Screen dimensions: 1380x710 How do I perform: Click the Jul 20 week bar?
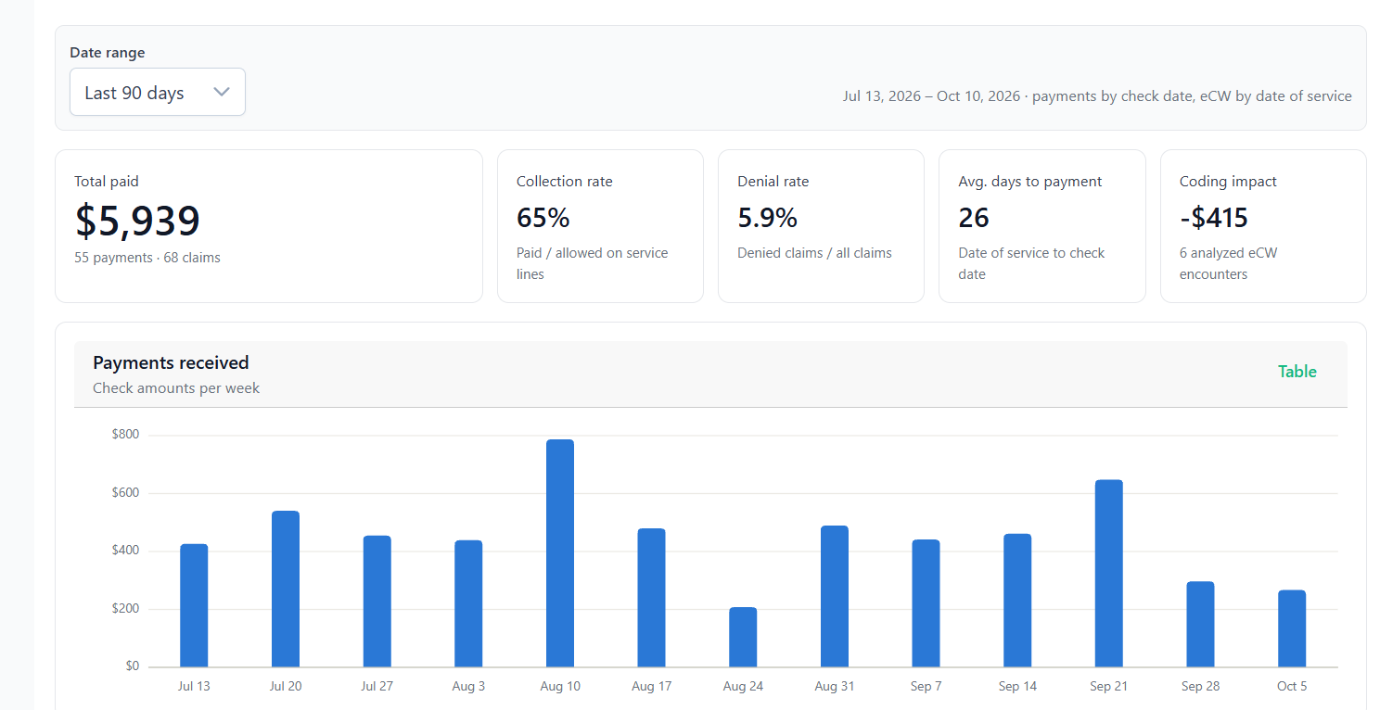286,589
